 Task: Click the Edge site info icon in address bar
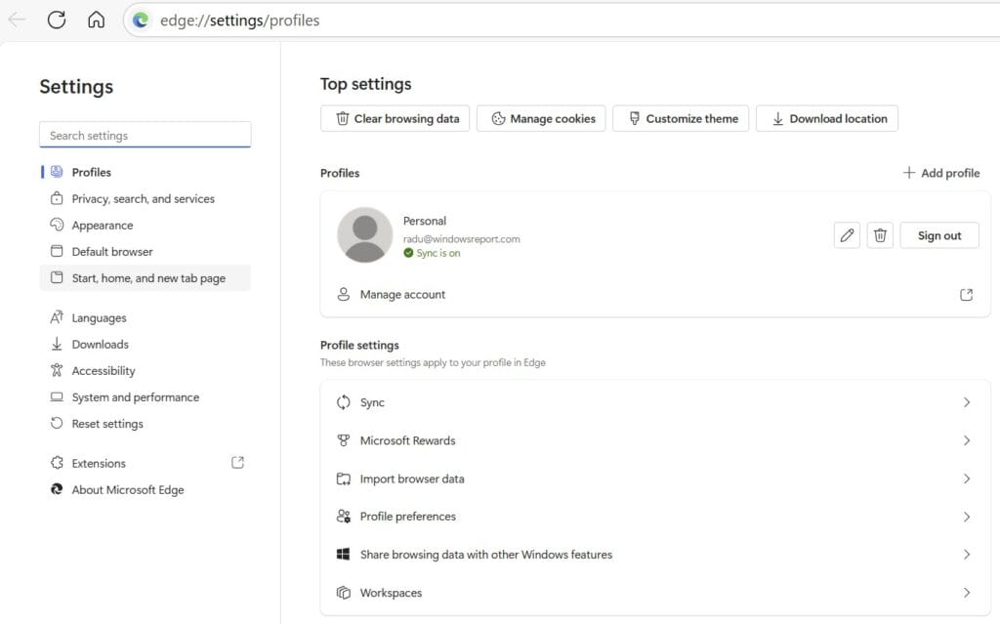(x=145, y=20)
